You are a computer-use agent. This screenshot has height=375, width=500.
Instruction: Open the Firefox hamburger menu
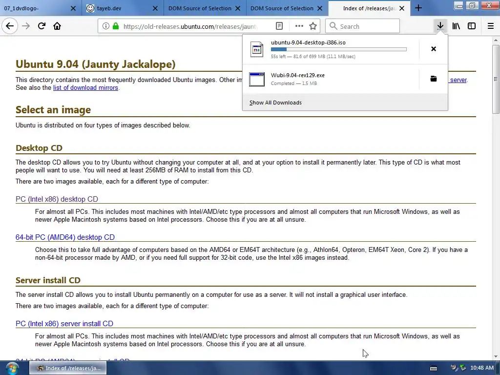coord(491,26)
